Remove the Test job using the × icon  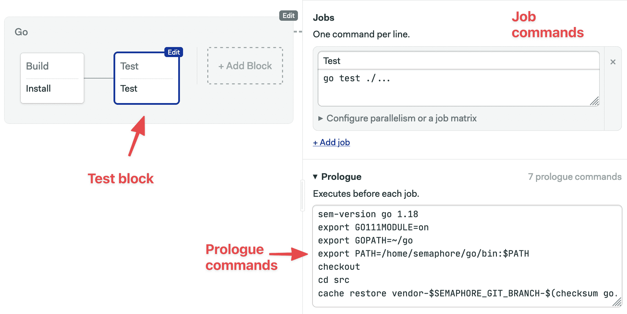[x=613, y=62]
